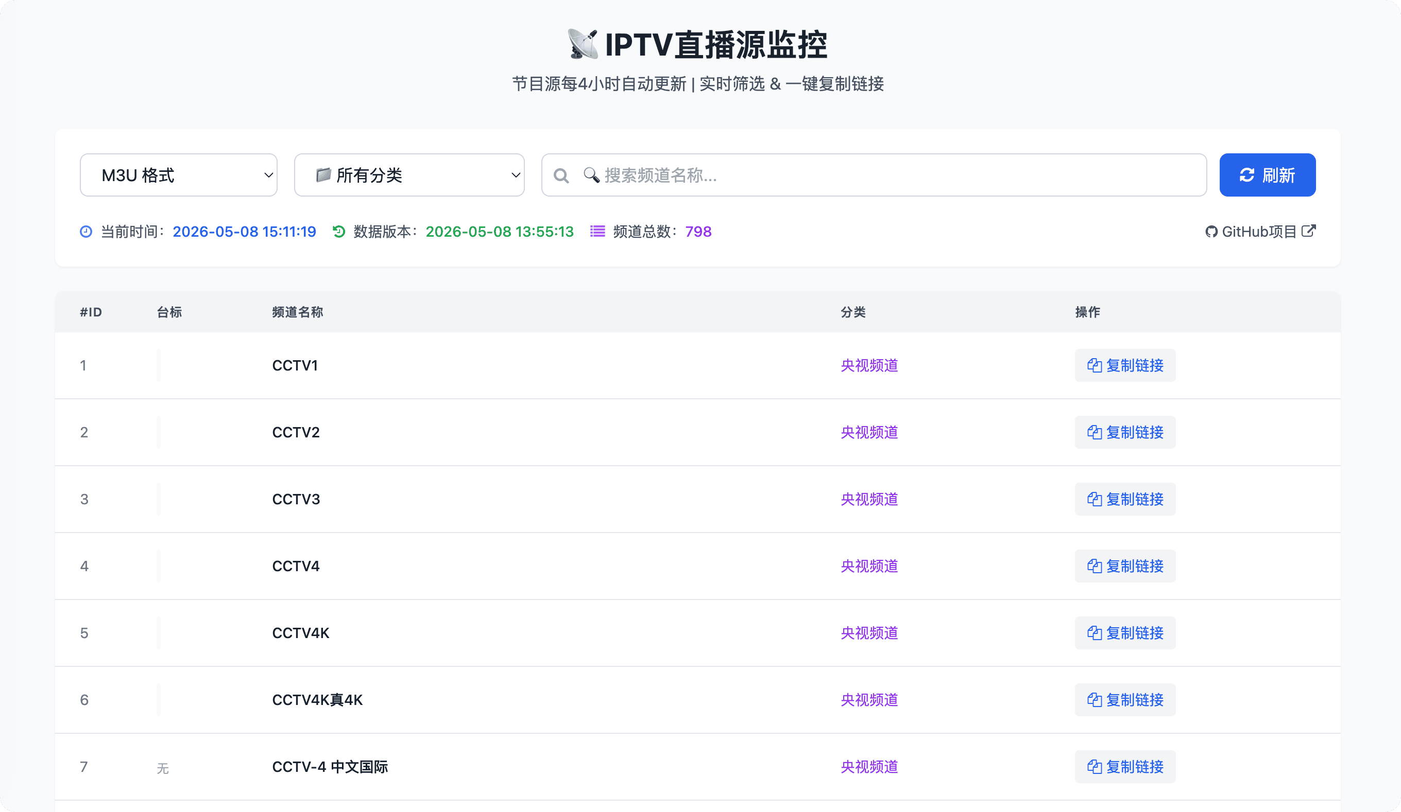This screenshot has width=1401, height=812.
Task: Select the CCTV2 channel name
Action: 296,432
